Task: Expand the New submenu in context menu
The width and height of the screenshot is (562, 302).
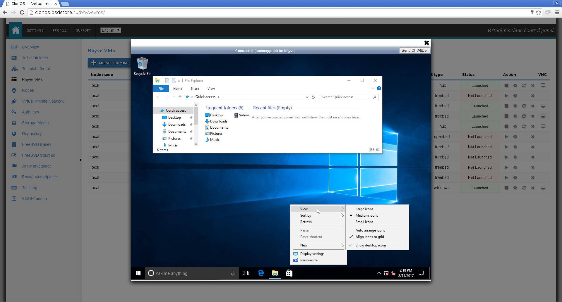Action: 318,245
